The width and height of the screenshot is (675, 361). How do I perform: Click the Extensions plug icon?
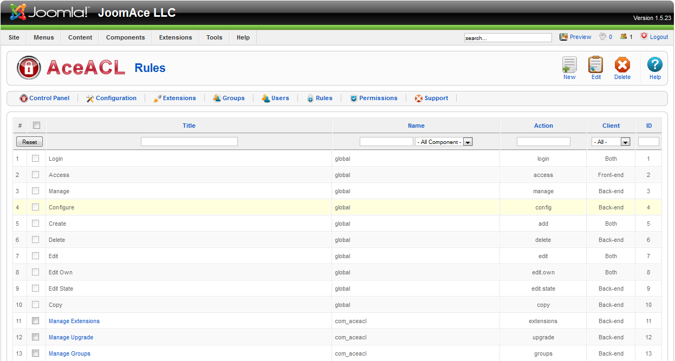click(x=158, y=99)
